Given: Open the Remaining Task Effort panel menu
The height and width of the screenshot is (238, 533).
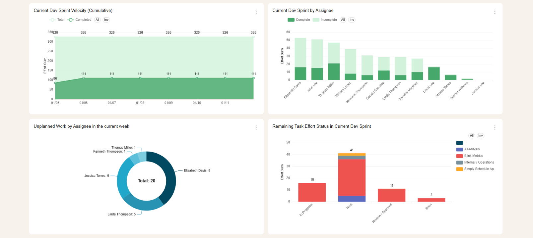Looking at the screenshot, I should [495, 127].
